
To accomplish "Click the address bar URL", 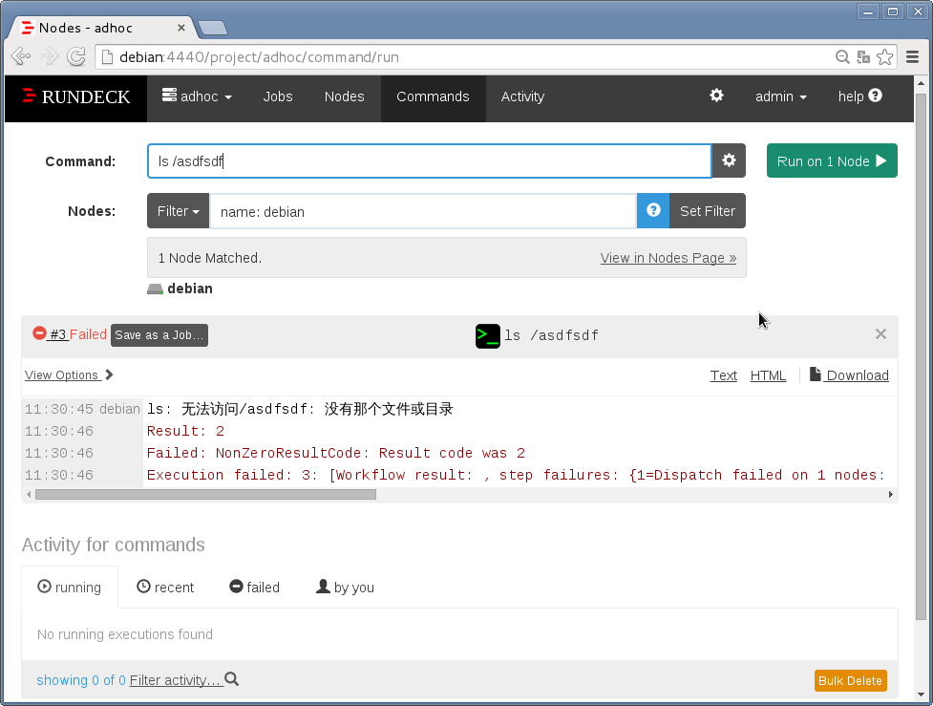I will pyautogui.click(x=259, y=57).
